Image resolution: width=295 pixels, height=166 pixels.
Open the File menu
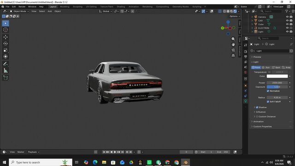coord(7,6)
